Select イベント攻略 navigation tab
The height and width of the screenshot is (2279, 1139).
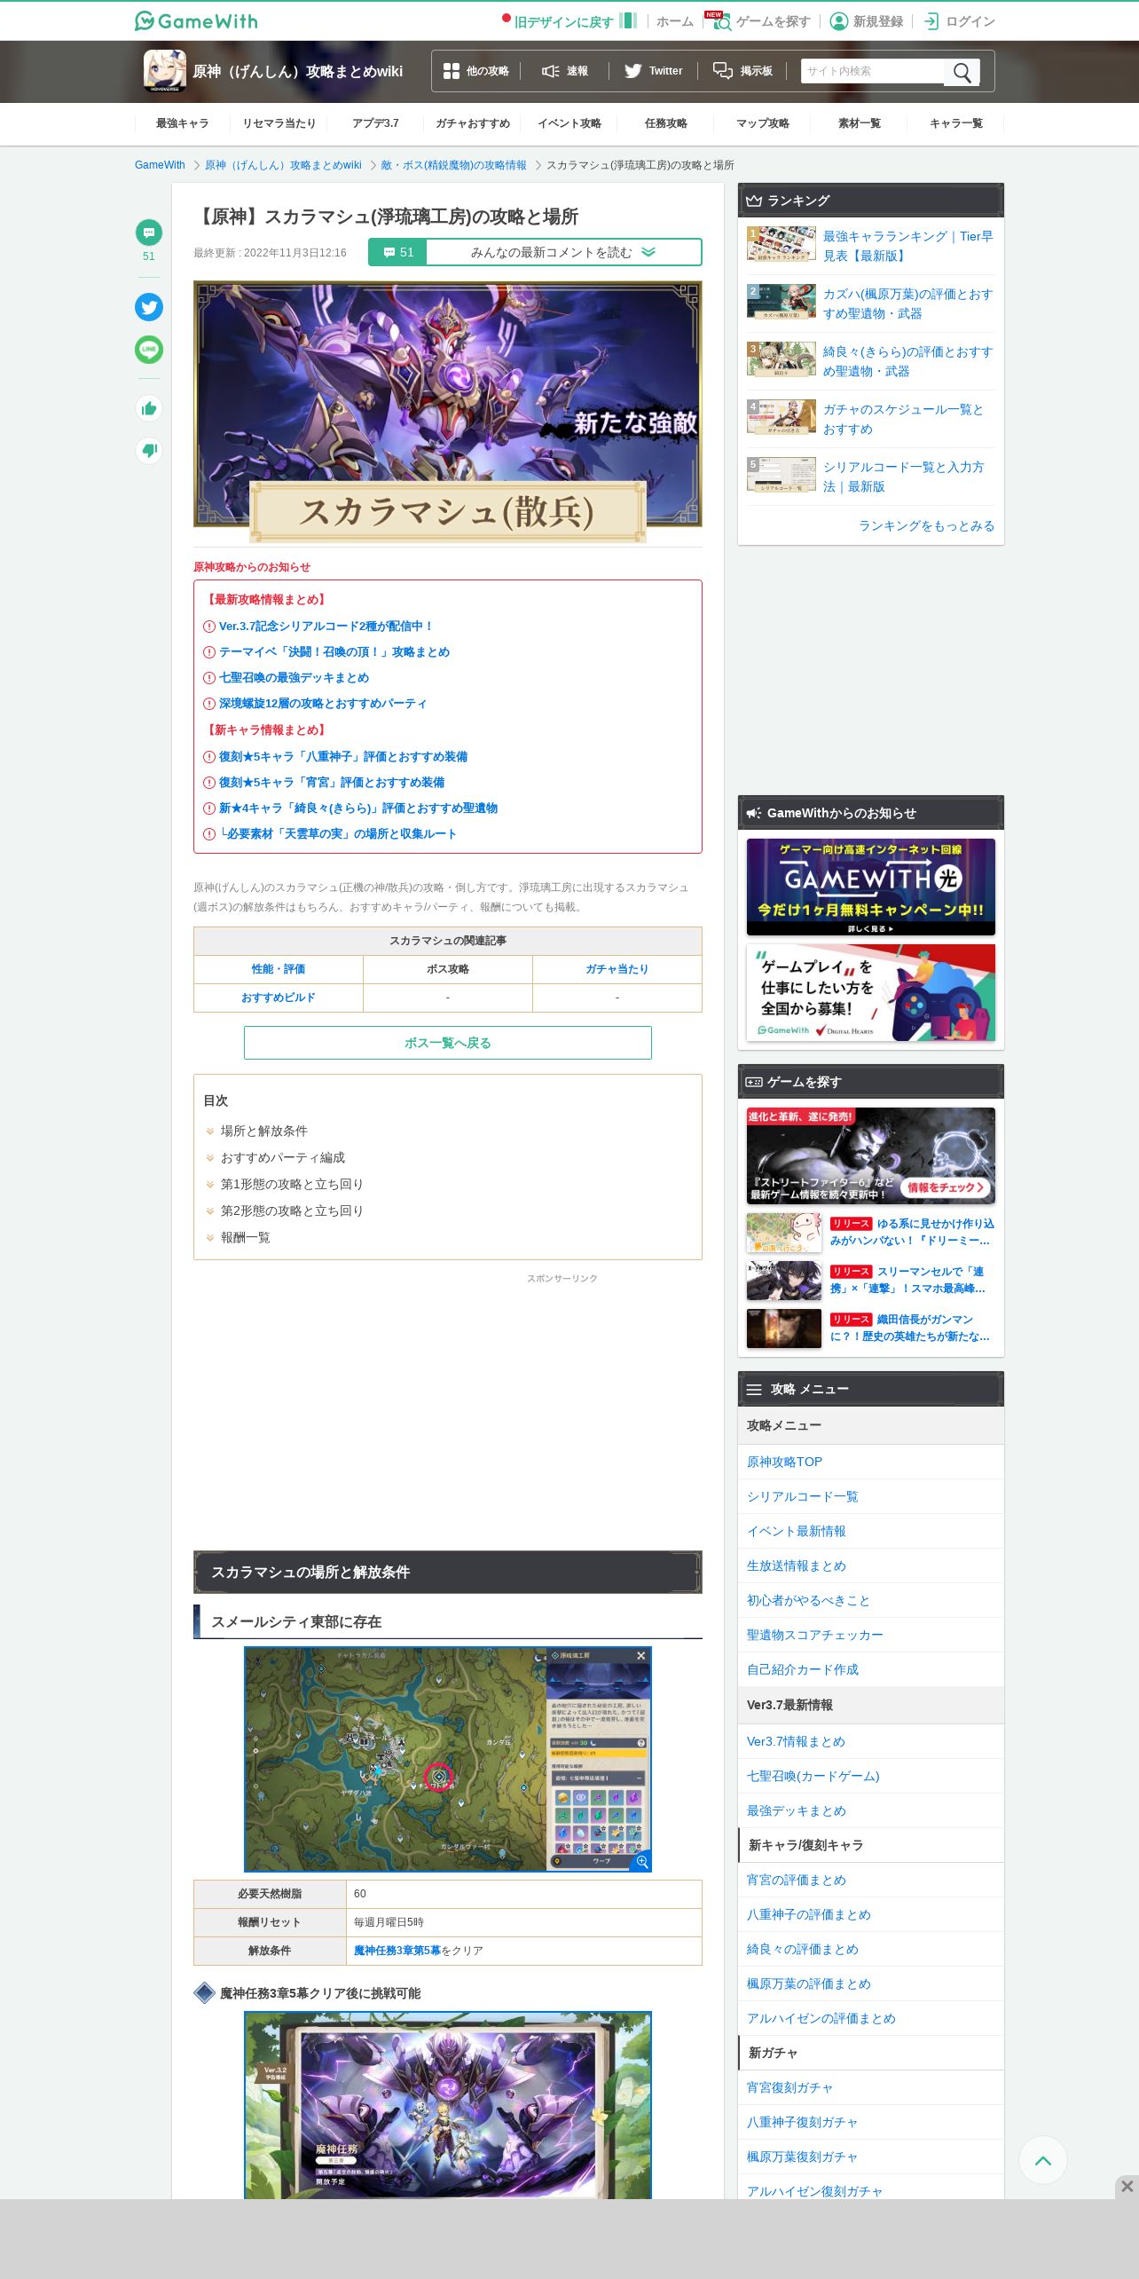point(569,123)
